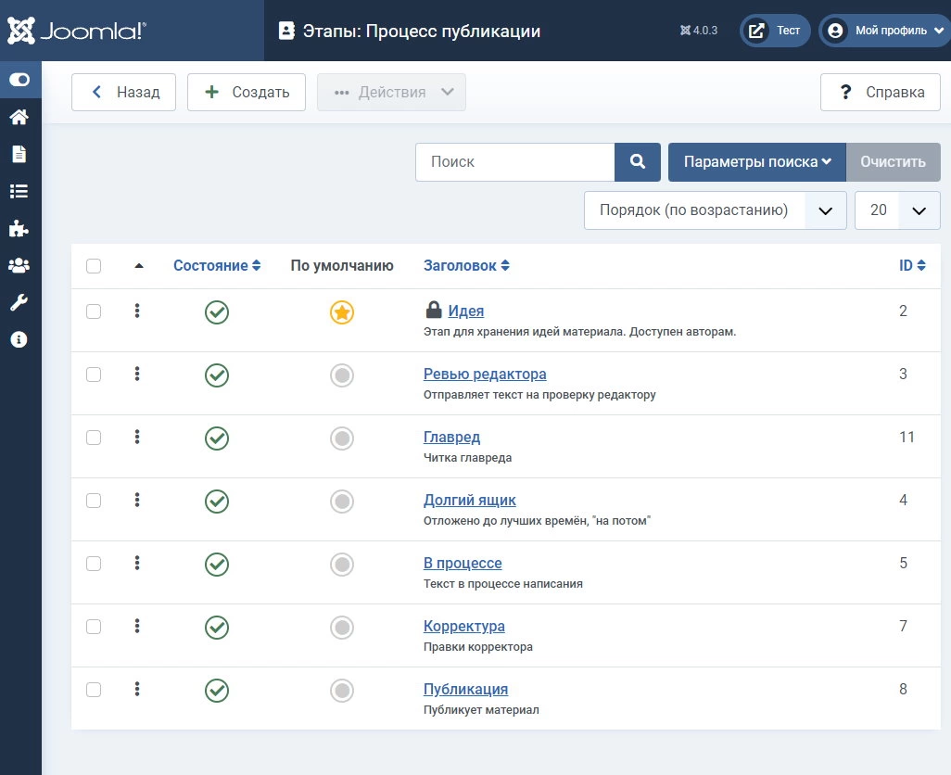Screen dimensions: 951x775
Task: Click the lock icon next to Идея
Action: click(434, 310)
